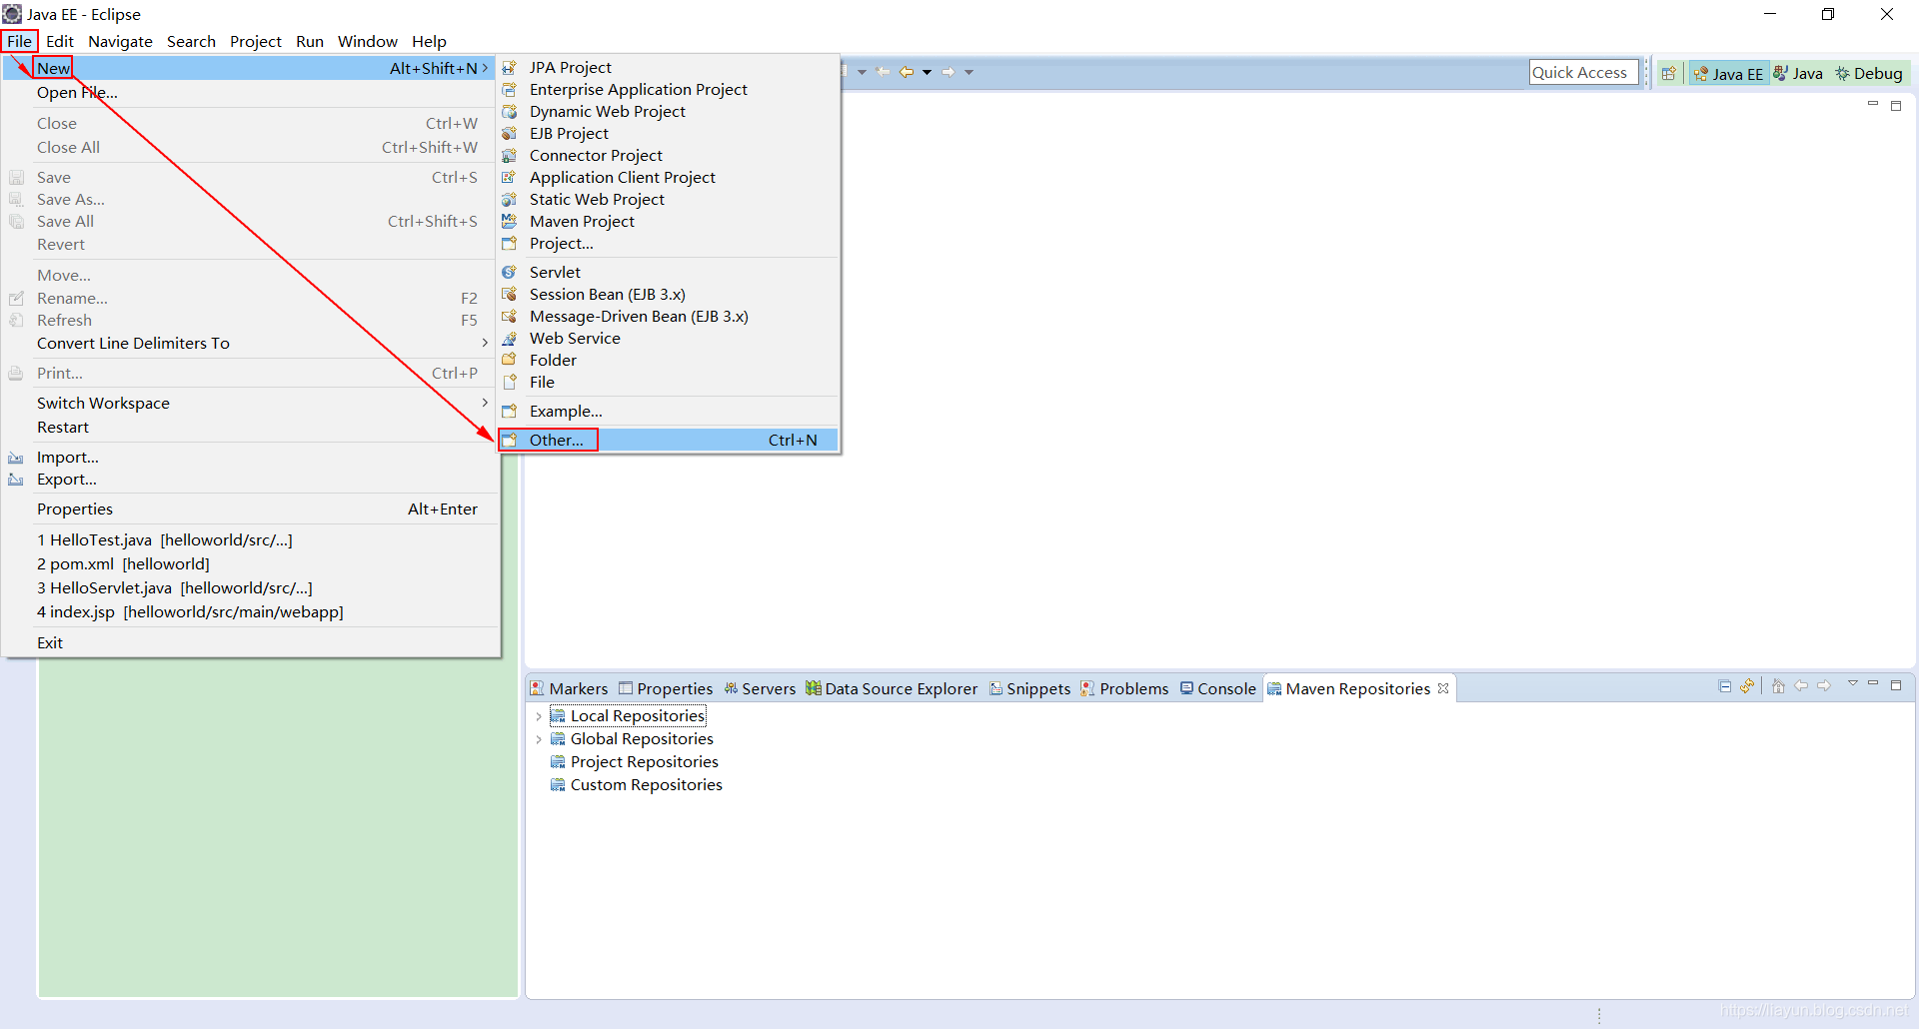1919x1029 pixels.
Task: Select Folder in New submenu
Action: click(x=668, y=360)
